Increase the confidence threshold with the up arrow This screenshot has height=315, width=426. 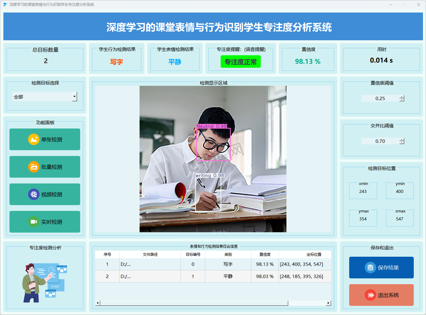tap(402, 97)
